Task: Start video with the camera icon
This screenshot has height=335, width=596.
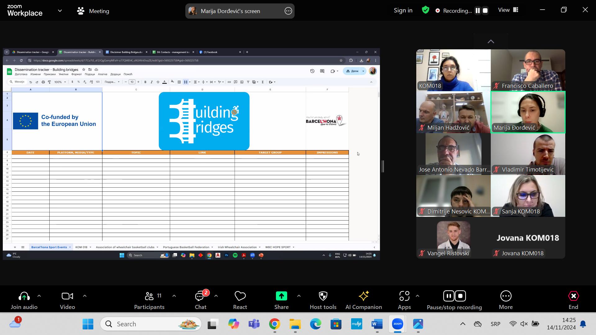Action: (x=67, y=296)
